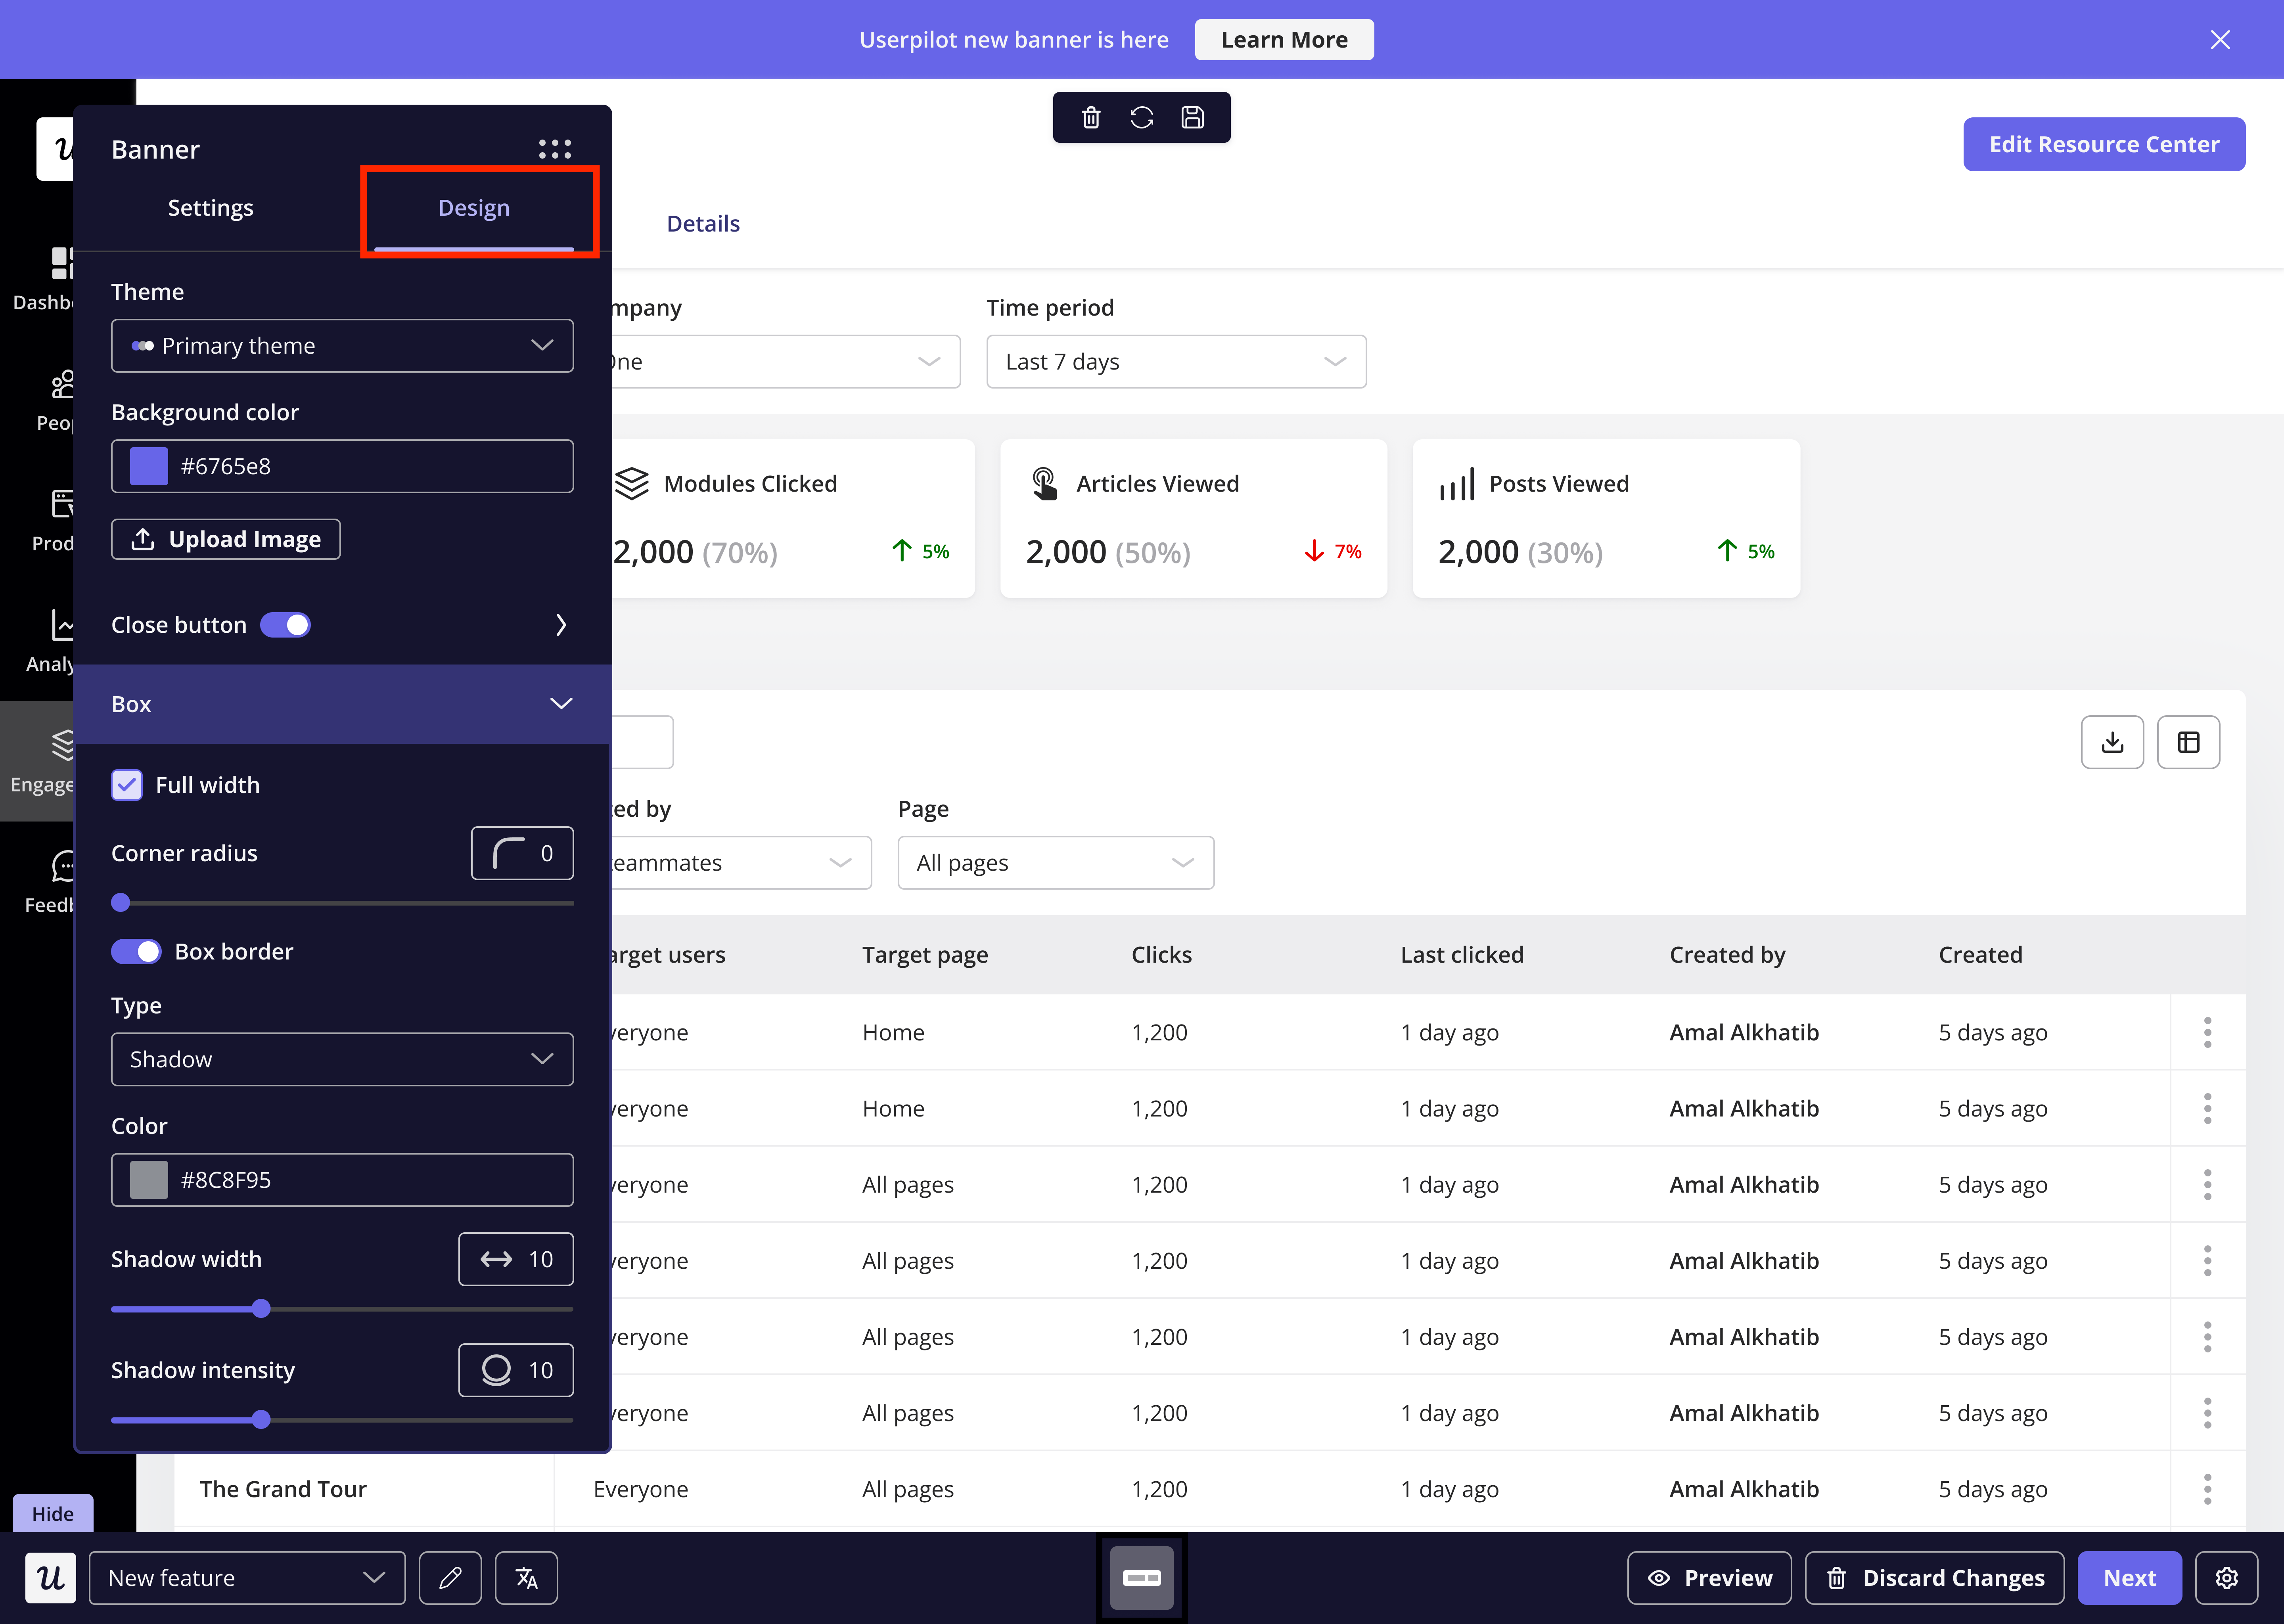Toggle the Close button switch
Image resolution: width=2284 pixels, height=1624 pixels.
(286, 625)
